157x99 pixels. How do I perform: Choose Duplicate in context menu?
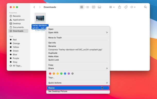pos(78,53)
